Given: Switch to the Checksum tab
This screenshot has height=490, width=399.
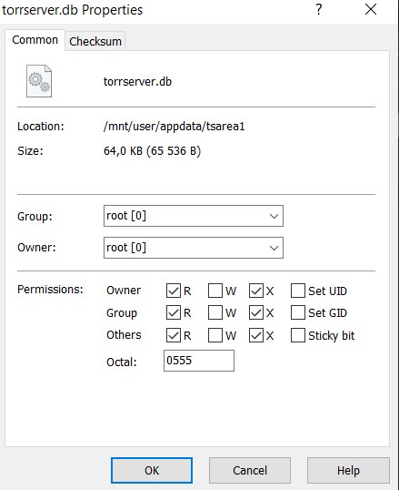Looking at the screenshot, I should [95, 41].
